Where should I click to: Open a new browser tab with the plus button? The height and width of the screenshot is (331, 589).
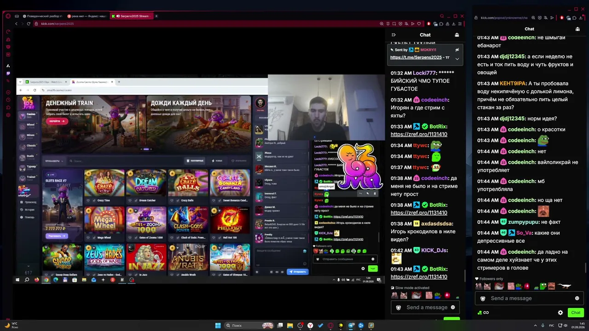(x=156, y=16)
